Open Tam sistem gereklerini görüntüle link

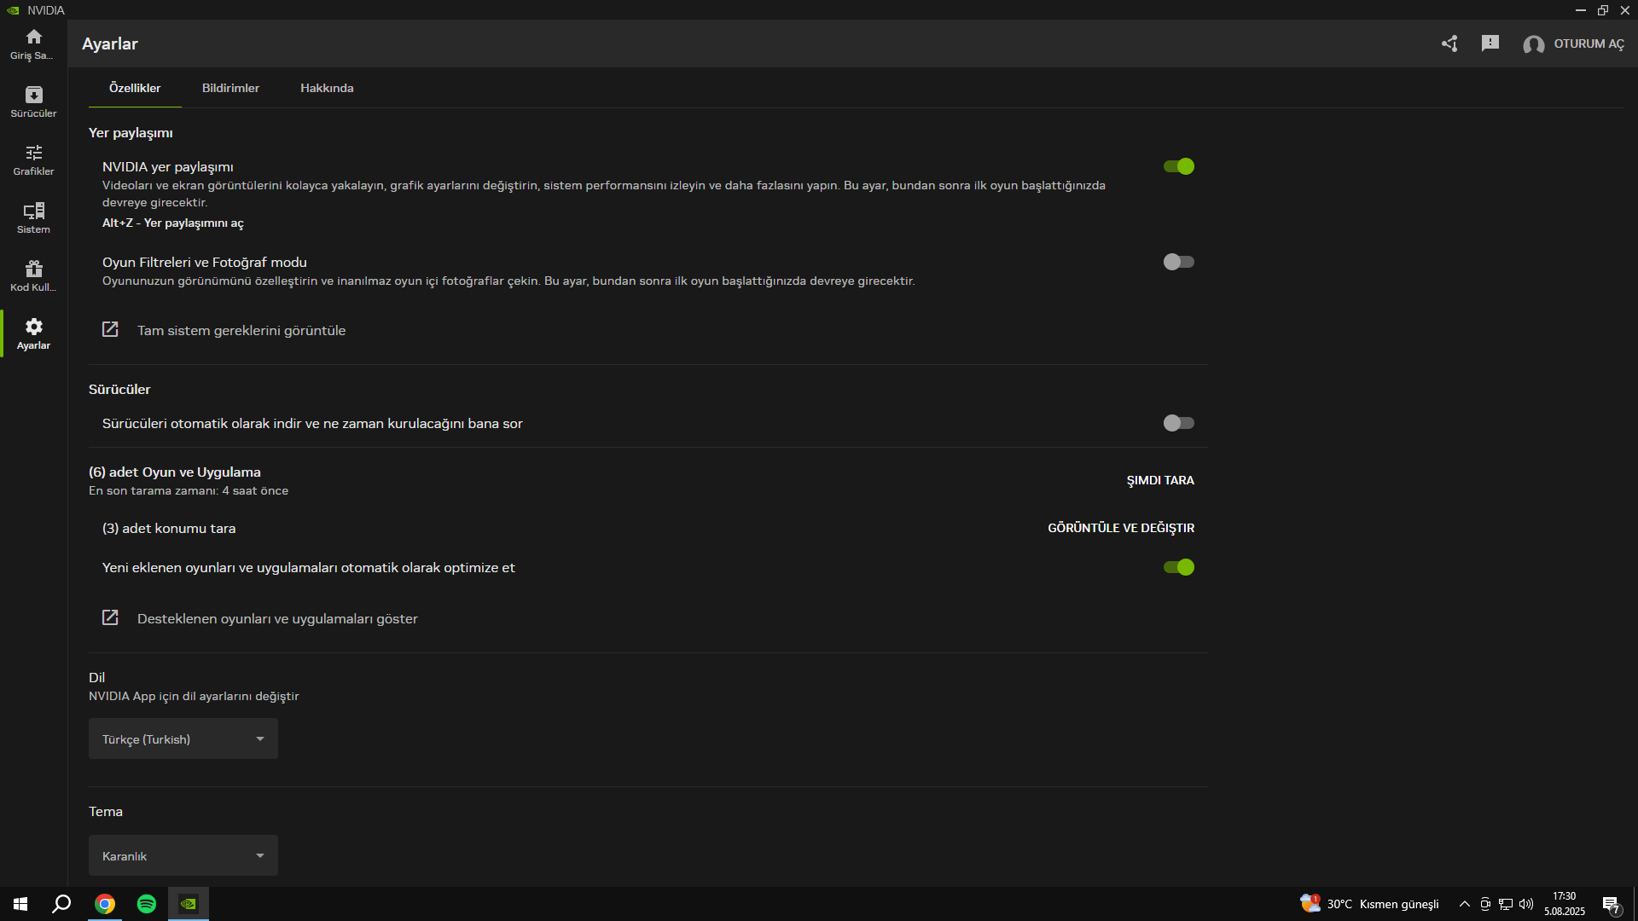tap(241, 330)
